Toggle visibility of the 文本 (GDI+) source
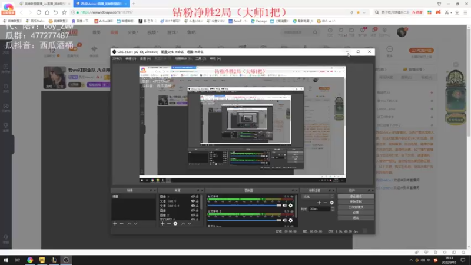The image size is (471, 265). tap(193, 201)
